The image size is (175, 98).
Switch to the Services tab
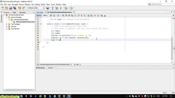pyautogui.click(x=22, y=13)
